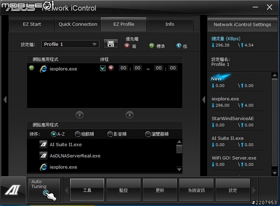Collapse the settings panel with middle arrow

tap(204, 100)
